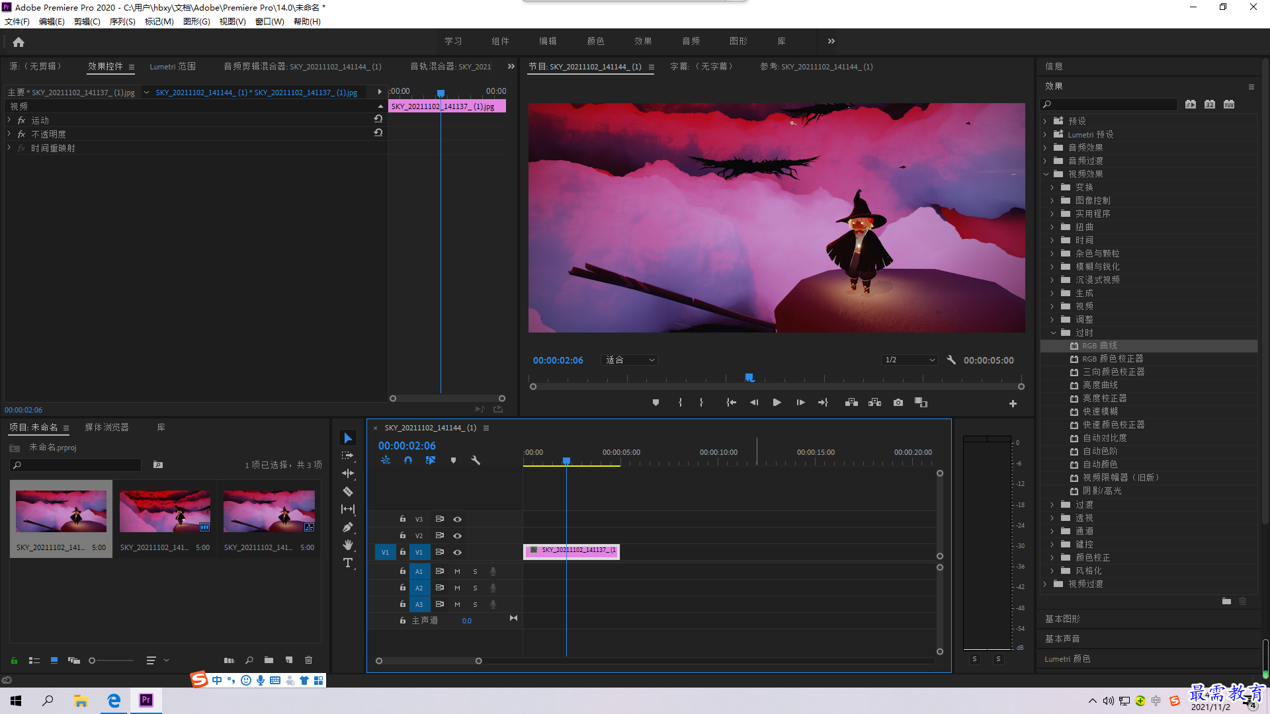Step back one frame in program monitor

754,403
